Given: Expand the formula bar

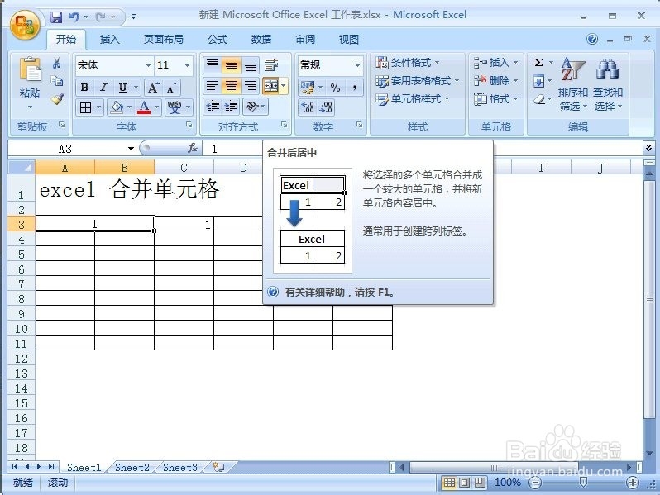Looking at the screenshot, I should coord(648,148).
